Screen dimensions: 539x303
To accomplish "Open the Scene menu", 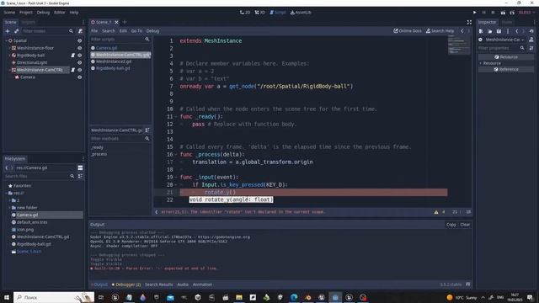I will [x=9, y=13].
